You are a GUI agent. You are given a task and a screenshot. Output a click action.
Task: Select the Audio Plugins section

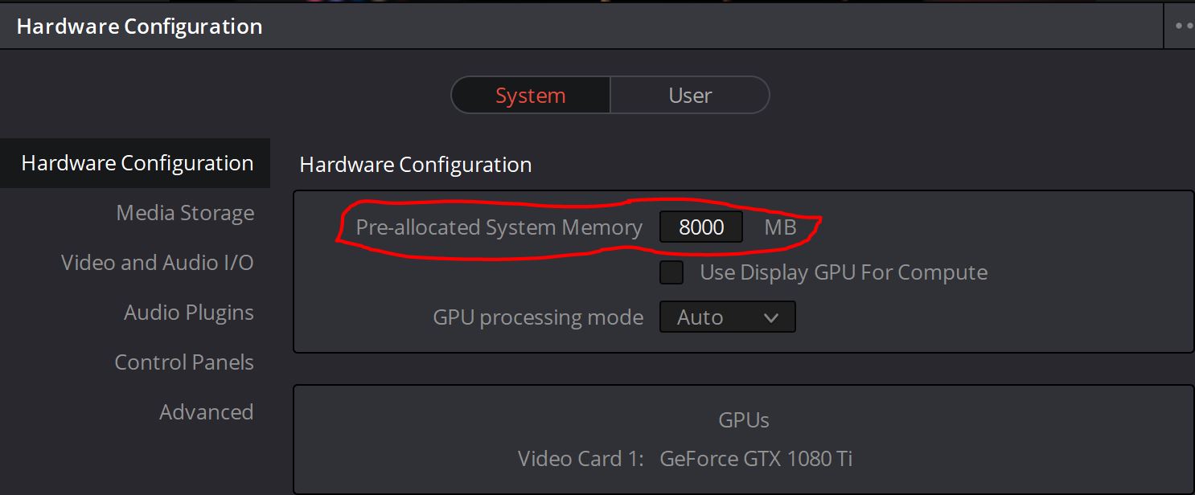click(189, 312)
